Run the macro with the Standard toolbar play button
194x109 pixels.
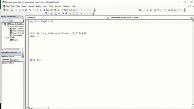[x=37, y=10]
